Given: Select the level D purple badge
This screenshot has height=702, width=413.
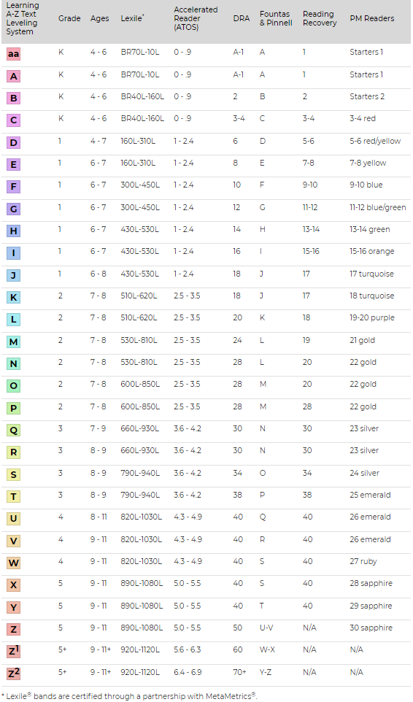Looking at the screenshot, I should click(x=13, y=143).
